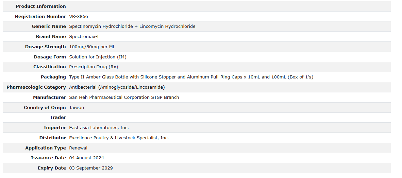Click the Renewal application type value
Screen dimensions: 402x178
(x=78, y=148)
